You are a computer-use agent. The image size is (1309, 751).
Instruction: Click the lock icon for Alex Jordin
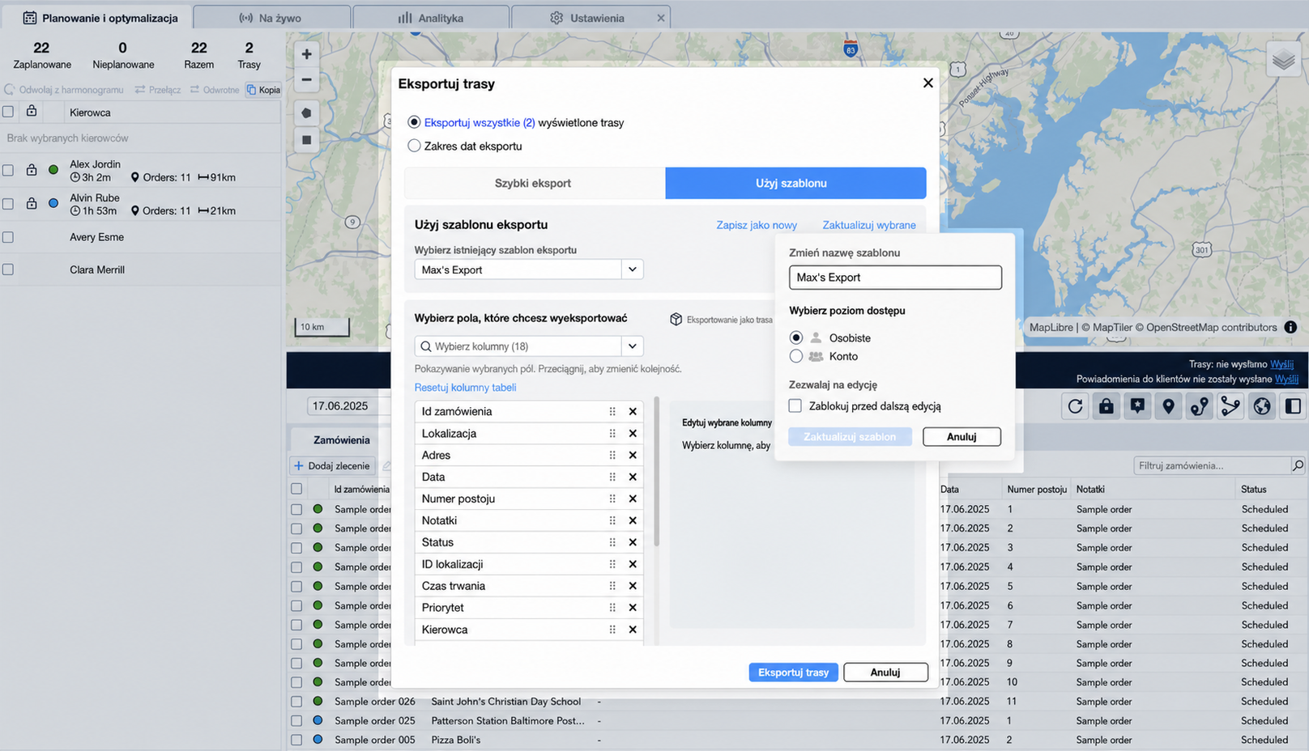(32, 170)
